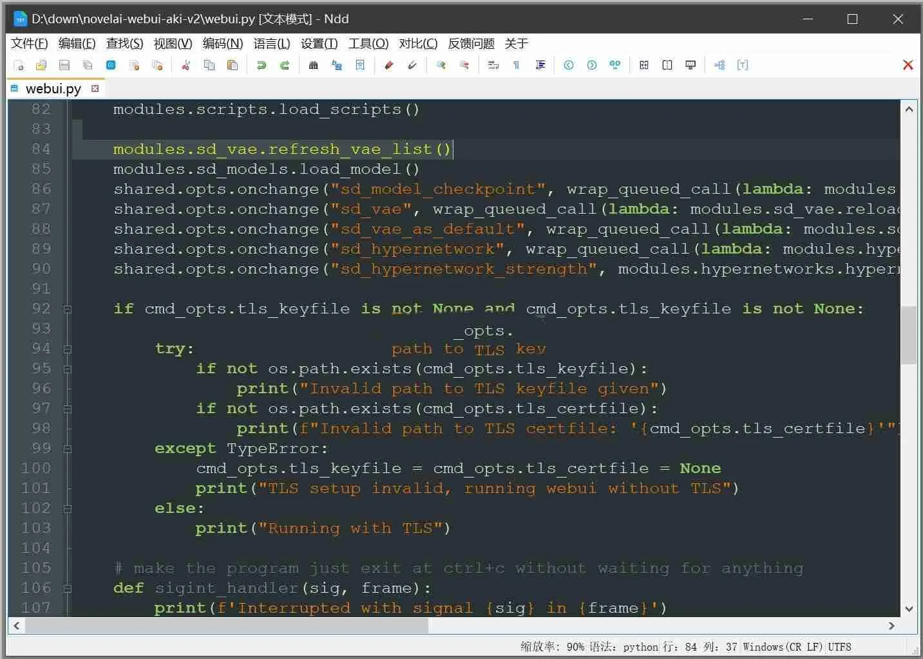Collapse the if block at line 92
This screenshot has height=659, width=923.
[67, 309]
